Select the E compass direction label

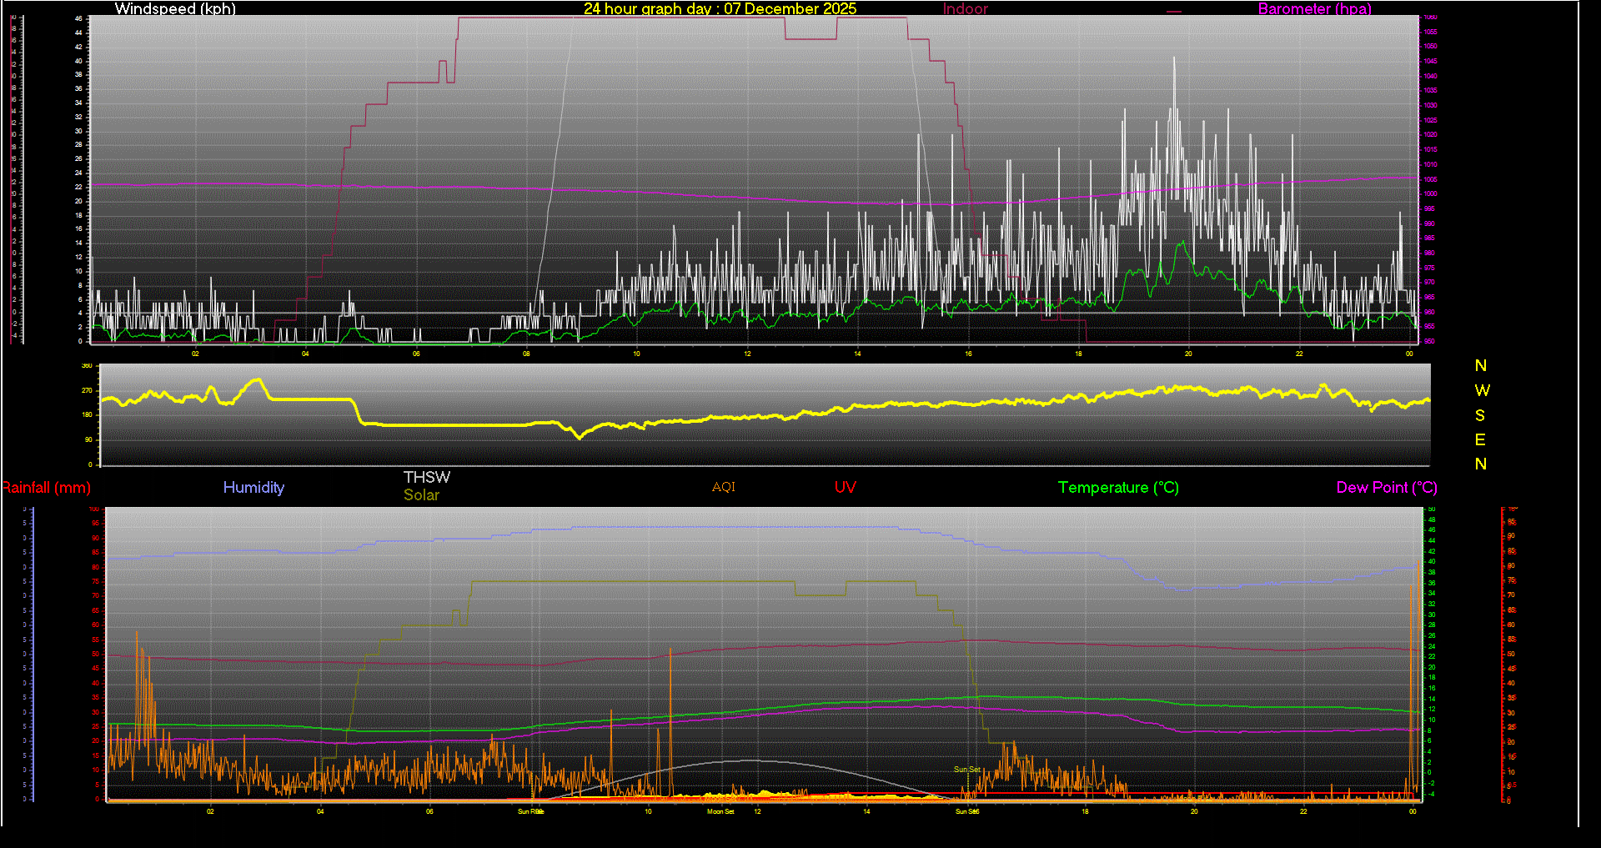pyautogui.click(x=1480, y=439)
